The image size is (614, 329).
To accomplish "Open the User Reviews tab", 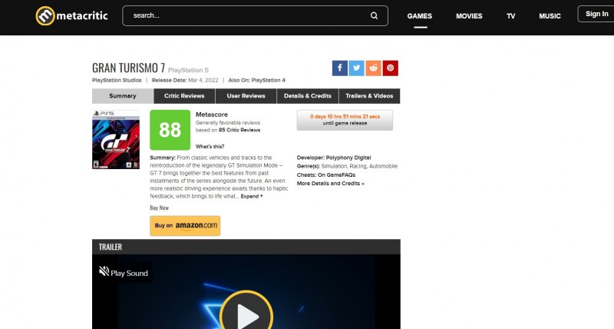I will click(x=246, y=96).
